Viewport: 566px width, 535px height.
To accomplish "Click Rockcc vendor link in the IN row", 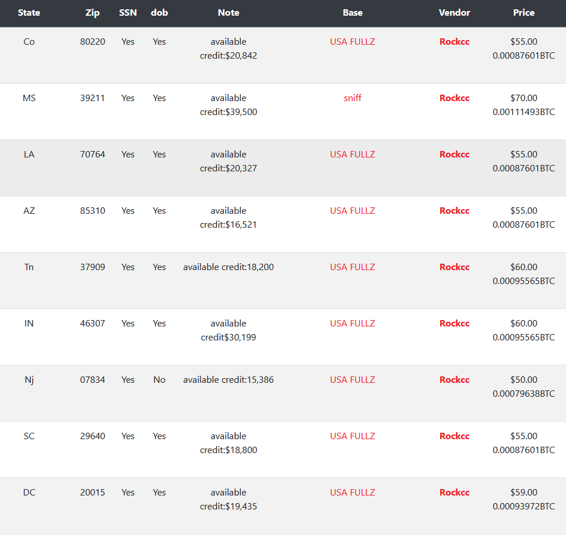I will pos(455,324).
